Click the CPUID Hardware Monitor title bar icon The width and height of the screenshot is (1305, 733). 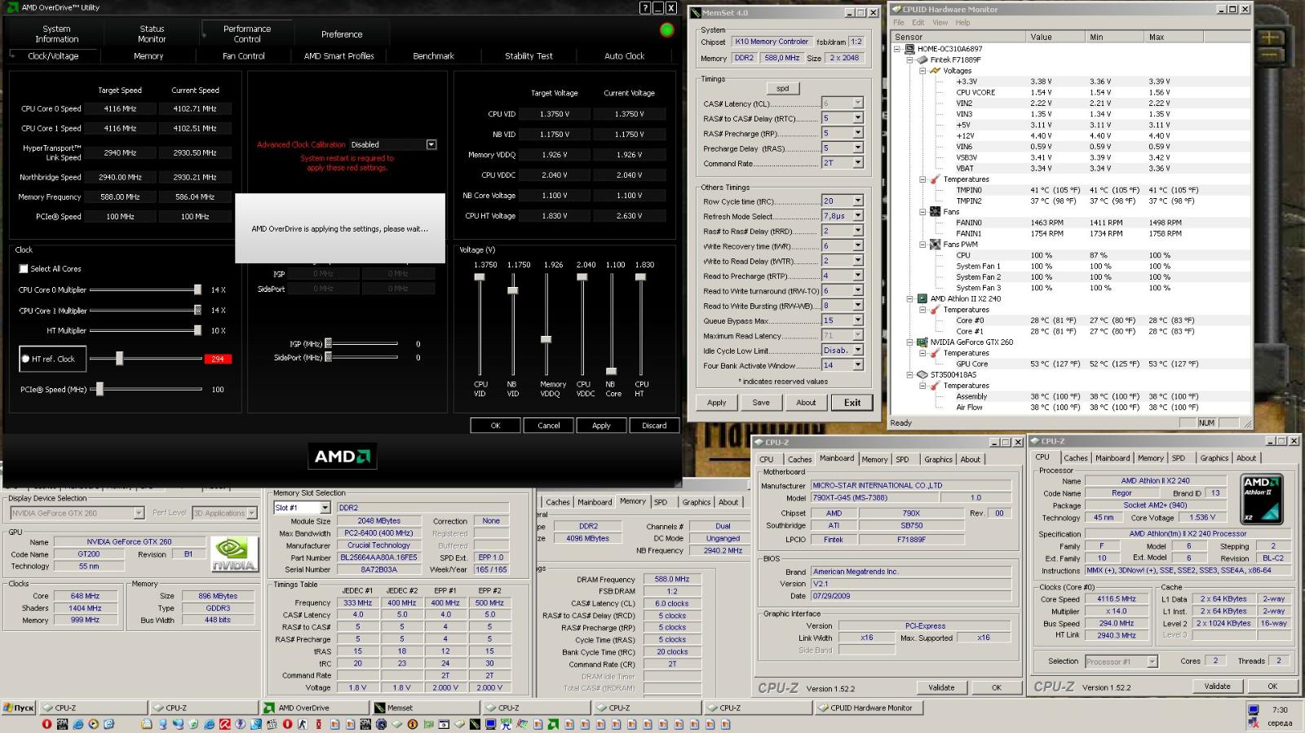point(896,9)
